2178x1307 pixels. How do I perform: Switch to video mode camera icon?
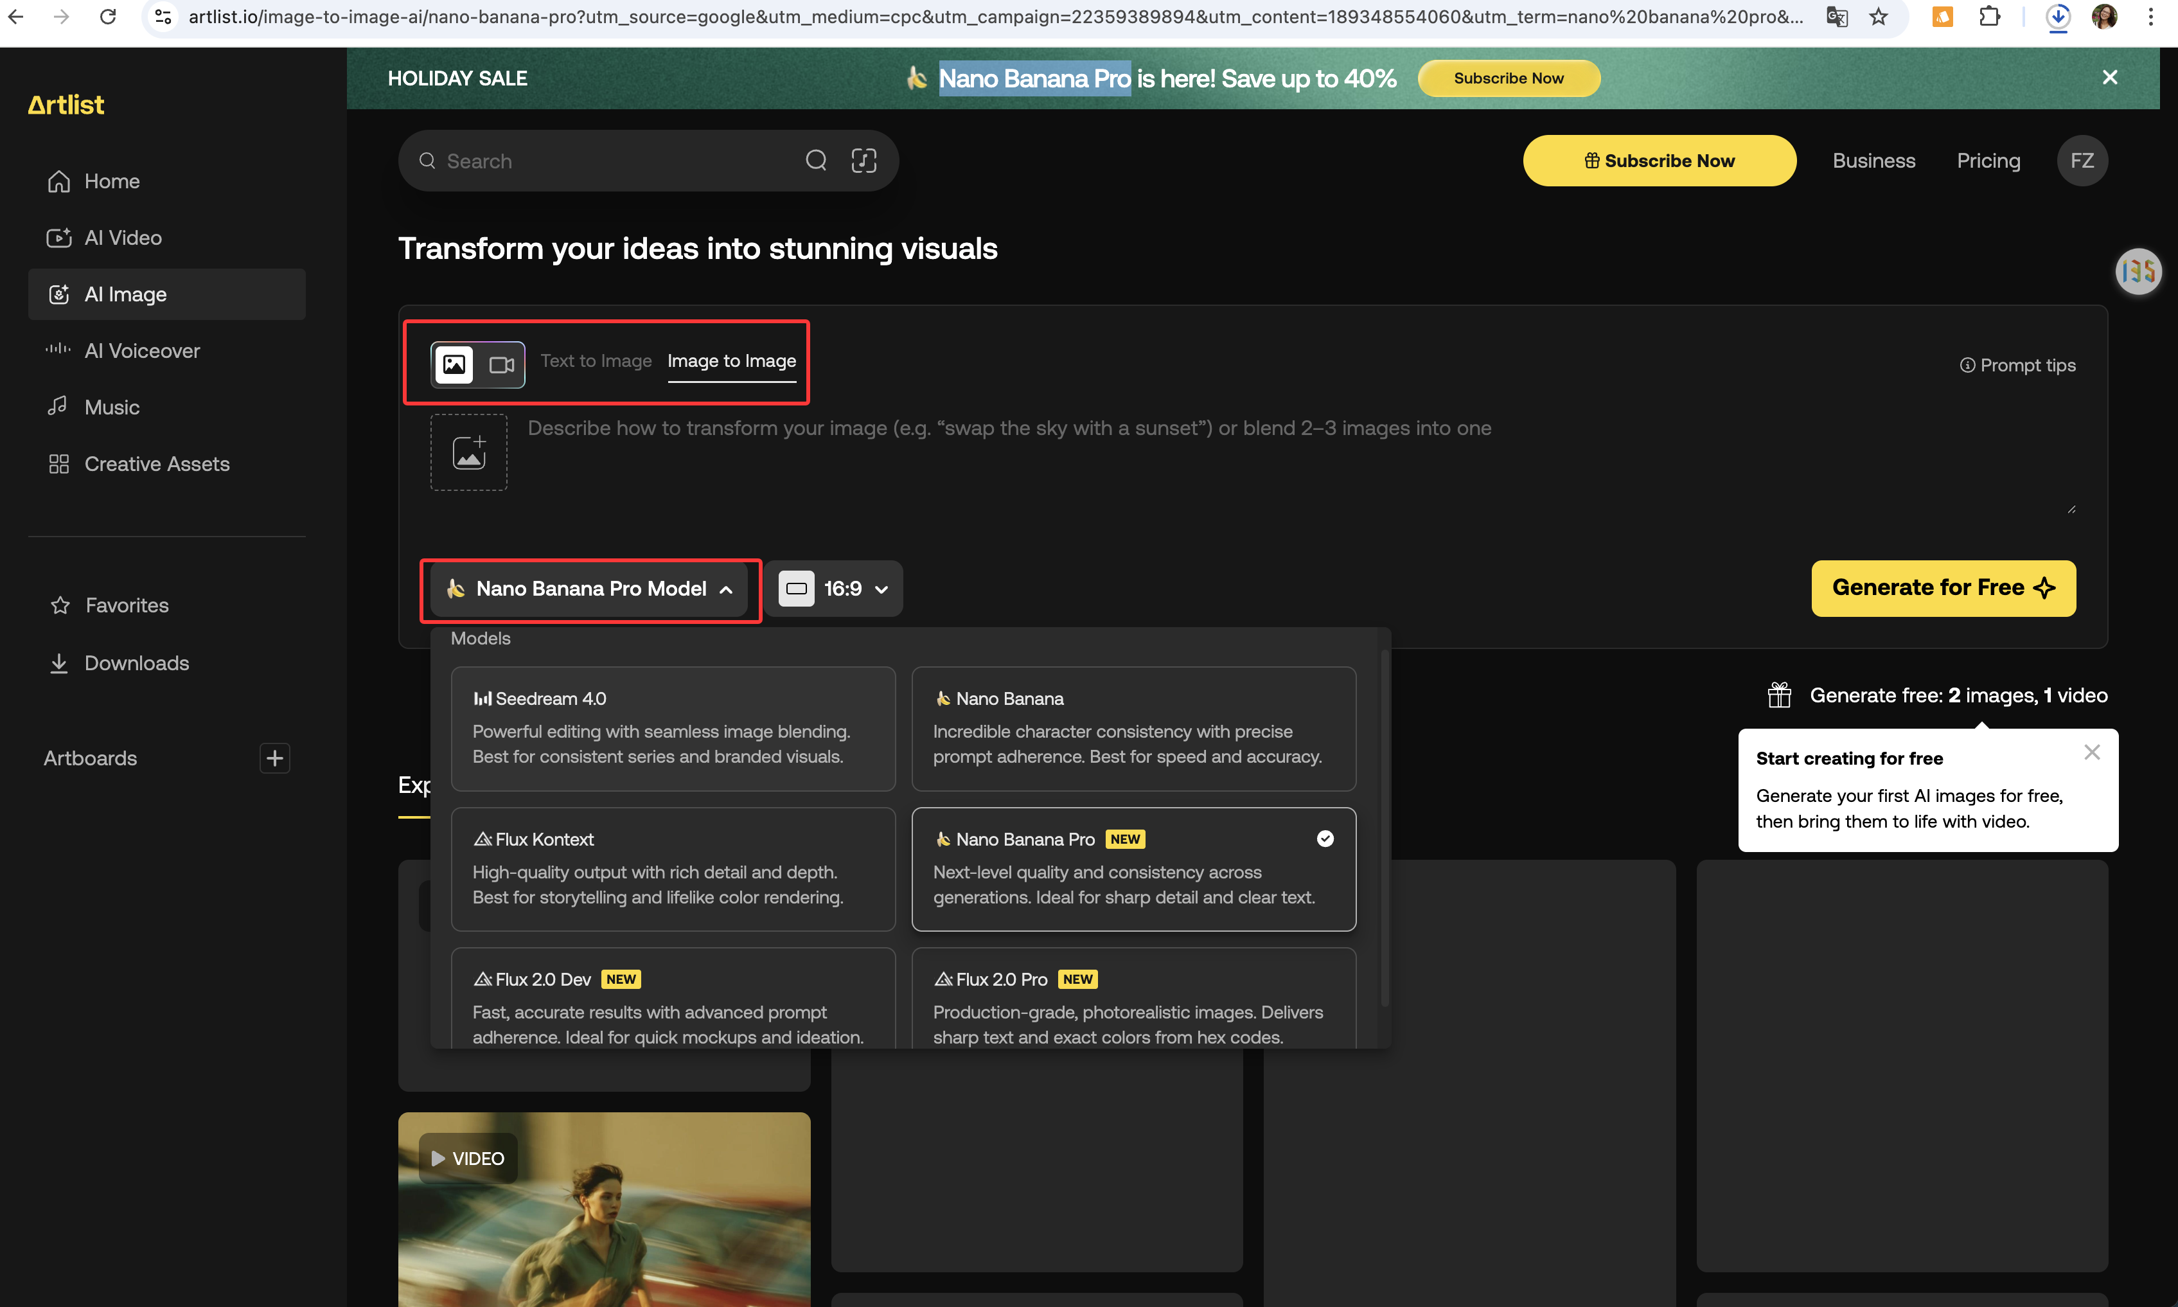pos(501,364)
